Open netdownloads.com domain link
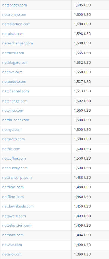109x259 pixels. click(18, 206)
